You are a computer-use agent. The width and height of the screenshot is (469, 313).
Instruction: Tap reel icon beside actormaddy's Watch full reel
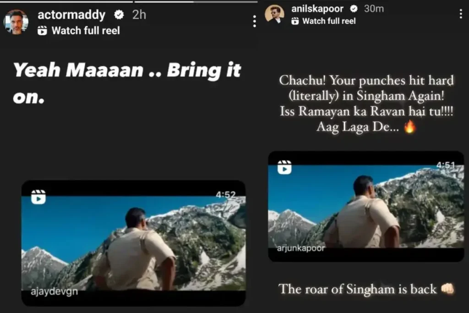point(42,31)
